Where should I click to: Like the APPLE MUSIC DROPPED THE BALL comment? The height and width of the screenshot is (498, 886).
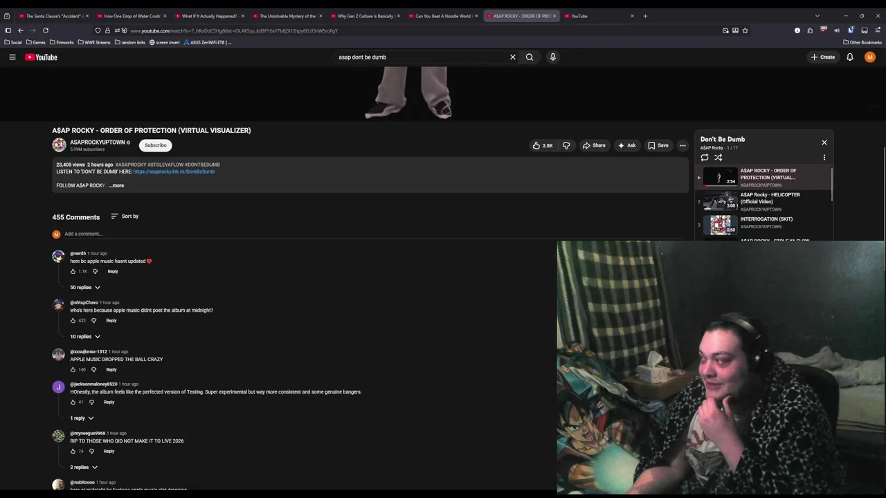click(x=73, y=370)
